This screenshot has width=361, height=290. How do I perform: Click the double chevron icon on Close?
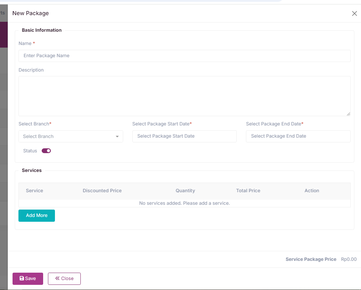57,278
